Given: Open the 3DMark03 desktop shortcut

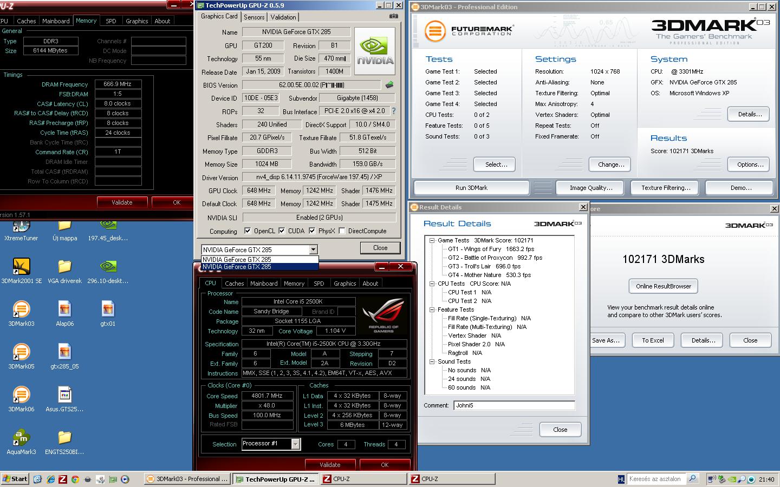Looking at the screenshot, I should pos(21,313).
